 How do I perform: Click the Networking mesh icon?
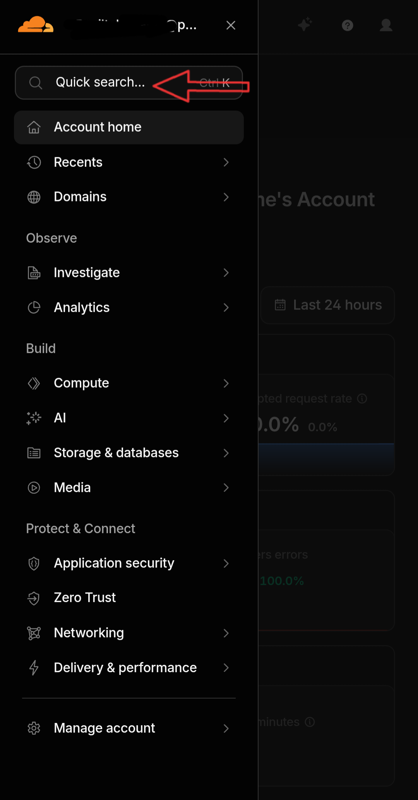point(34,633)
